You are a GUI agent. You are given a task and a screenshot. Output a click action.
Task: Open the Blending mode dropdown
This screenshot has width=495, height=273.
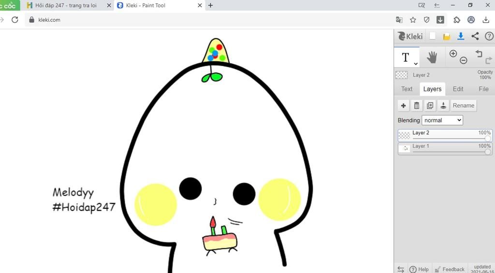(x=442, y=120)
